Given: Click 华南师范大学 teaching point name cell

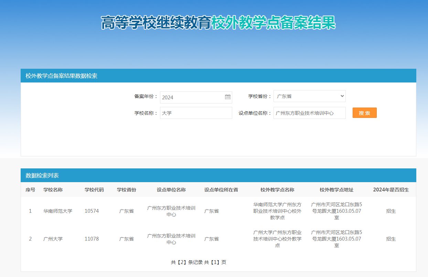Looking at the screenshot, I should (x=277, y=211).
